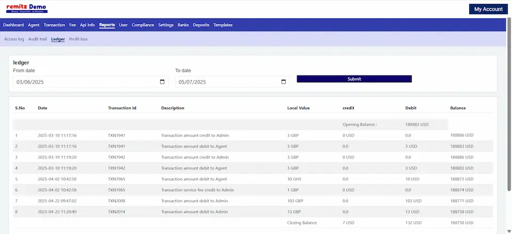Select Api Info in navigation bar
Viewport: 512px width, 234px height.
[x=87, y=25]
